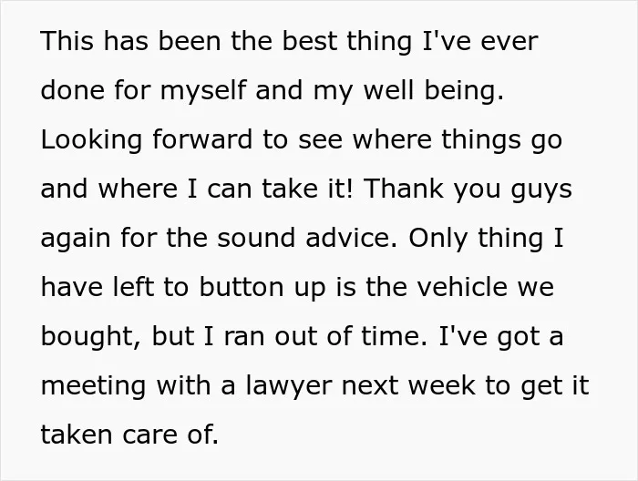Click the word "again" in fifth line
This screenshot has height=481, width=638.
point(76,239)
